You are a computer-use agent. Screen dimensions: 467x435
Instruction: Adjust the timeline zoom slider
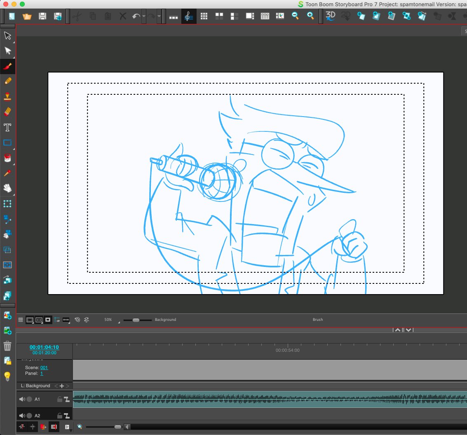[x=117, y=427]
